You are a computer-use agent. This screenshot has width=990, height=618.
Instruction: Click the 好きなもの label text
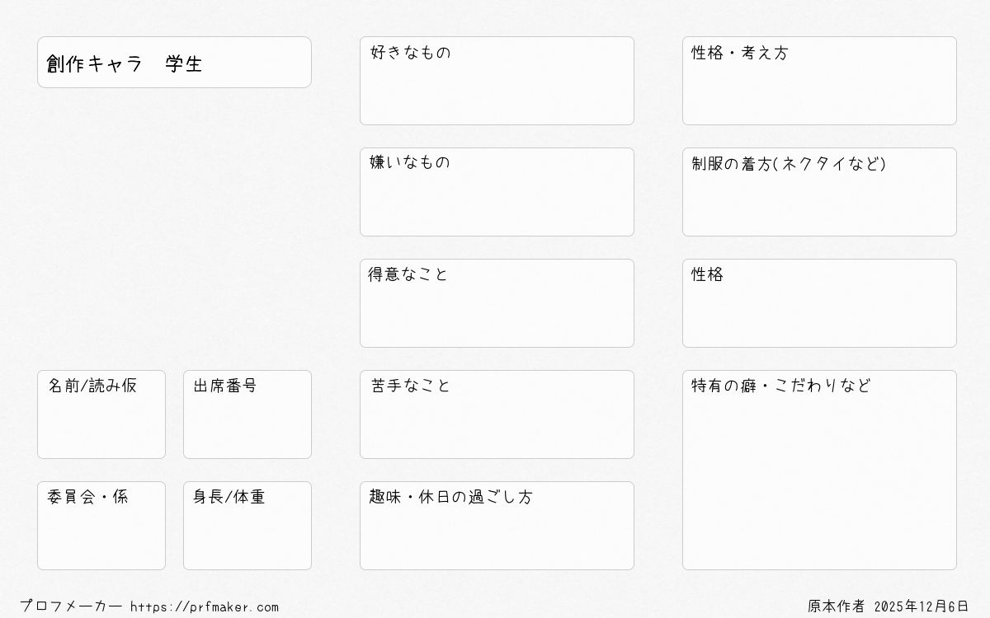tap(411, 53)
